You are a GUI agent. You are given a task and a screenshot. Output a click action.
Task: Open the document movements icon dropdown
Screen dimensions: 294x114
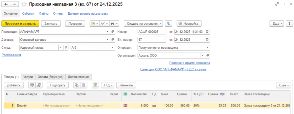tap(94, 23)
